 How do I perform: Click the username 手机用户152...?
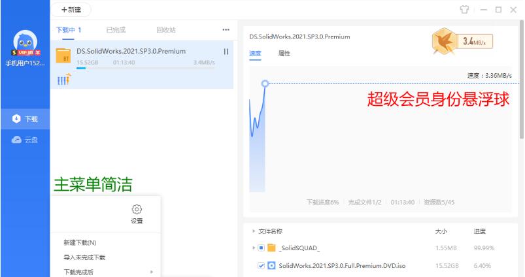[x=25, y=63]
